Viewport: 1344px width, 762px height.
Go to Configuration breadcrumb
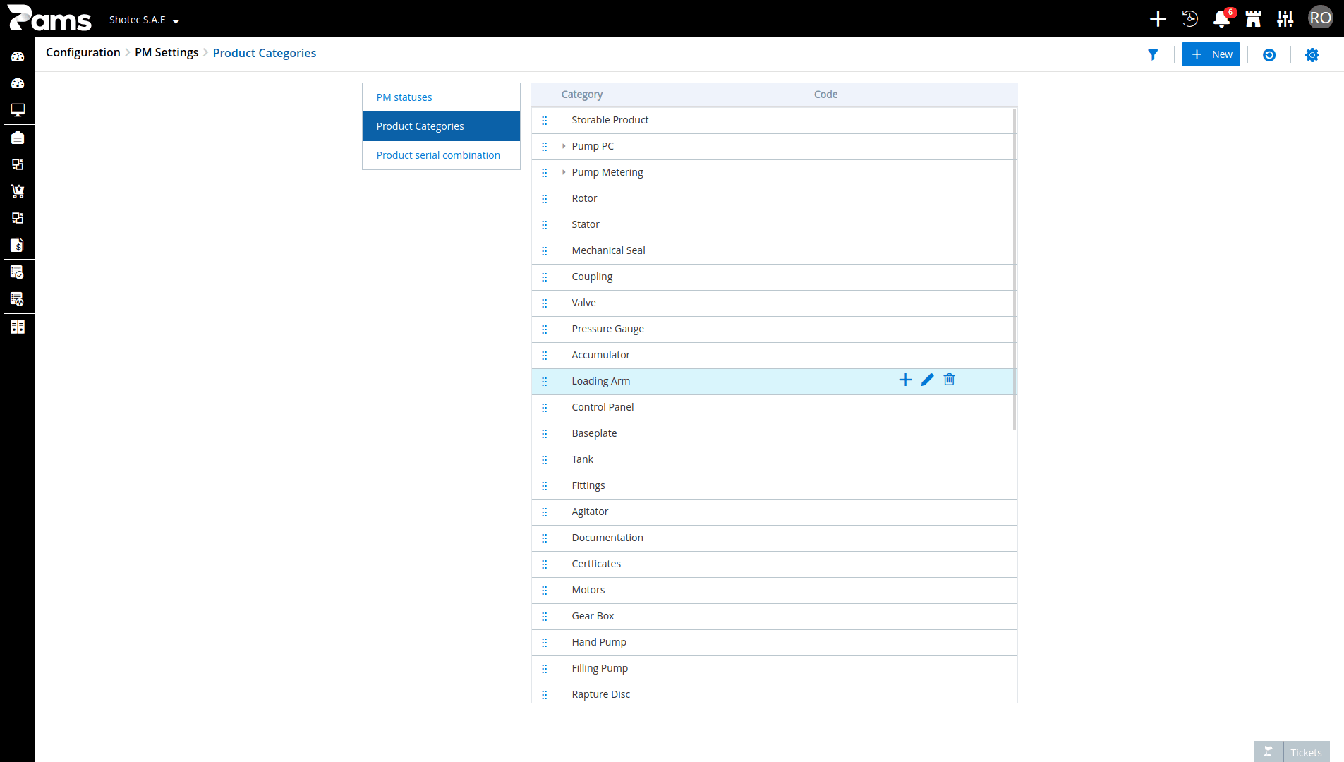[83, 52]
